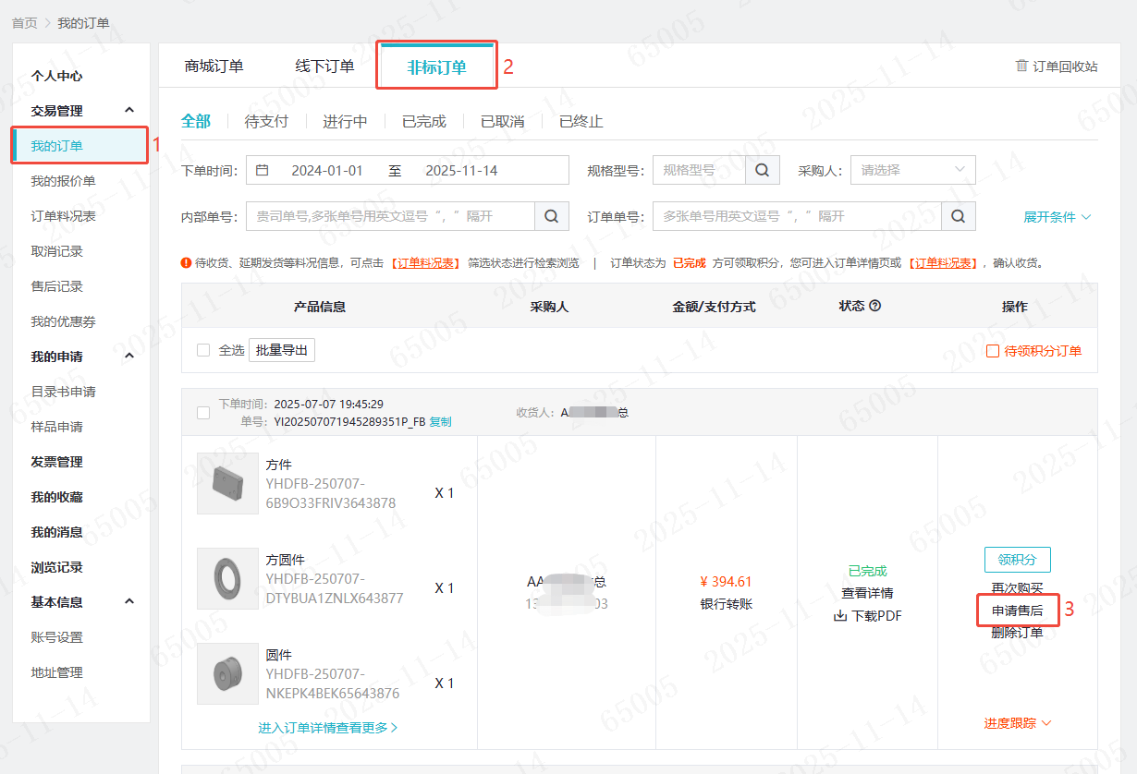The image size is (1137, 774).
Task: Click the search icon beside 订单单号 field
Action: (x=958, y=216)
